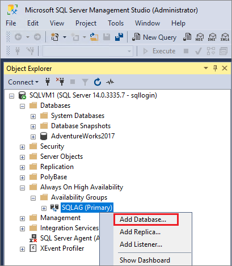The width and height of the screenshot is (232, 266).
Task: Expand the Database Snapshots folder
Action: (x=33, y=126)
